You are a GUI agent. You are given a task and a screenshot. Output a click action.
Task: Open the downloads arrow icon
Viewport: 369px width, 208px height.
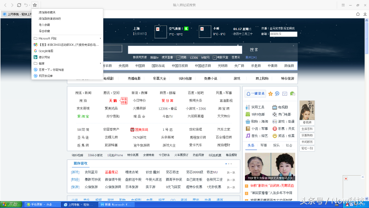pos(365,14)
